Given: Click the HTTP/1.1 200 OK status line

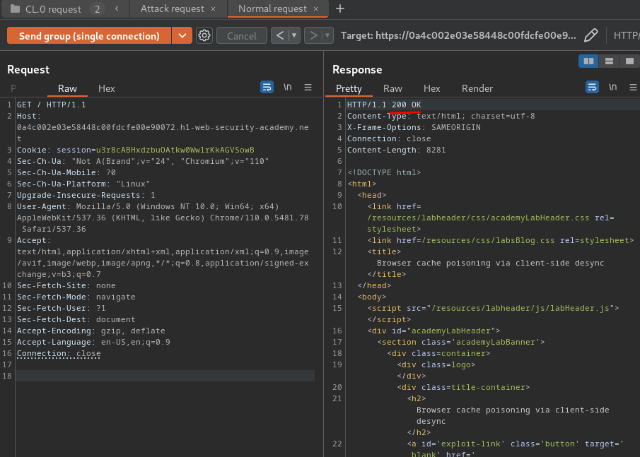Looking at the screenshot, I should click(x=384, y=105).
